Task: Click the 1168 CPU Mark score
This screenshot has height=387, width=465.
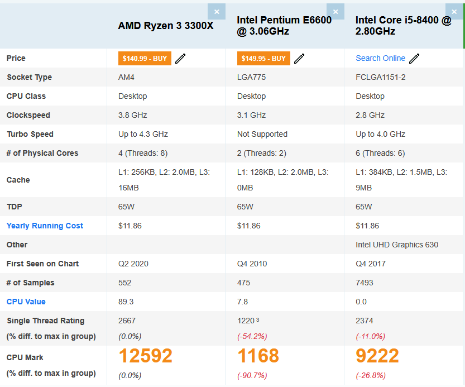Action: tap(258, 356)
